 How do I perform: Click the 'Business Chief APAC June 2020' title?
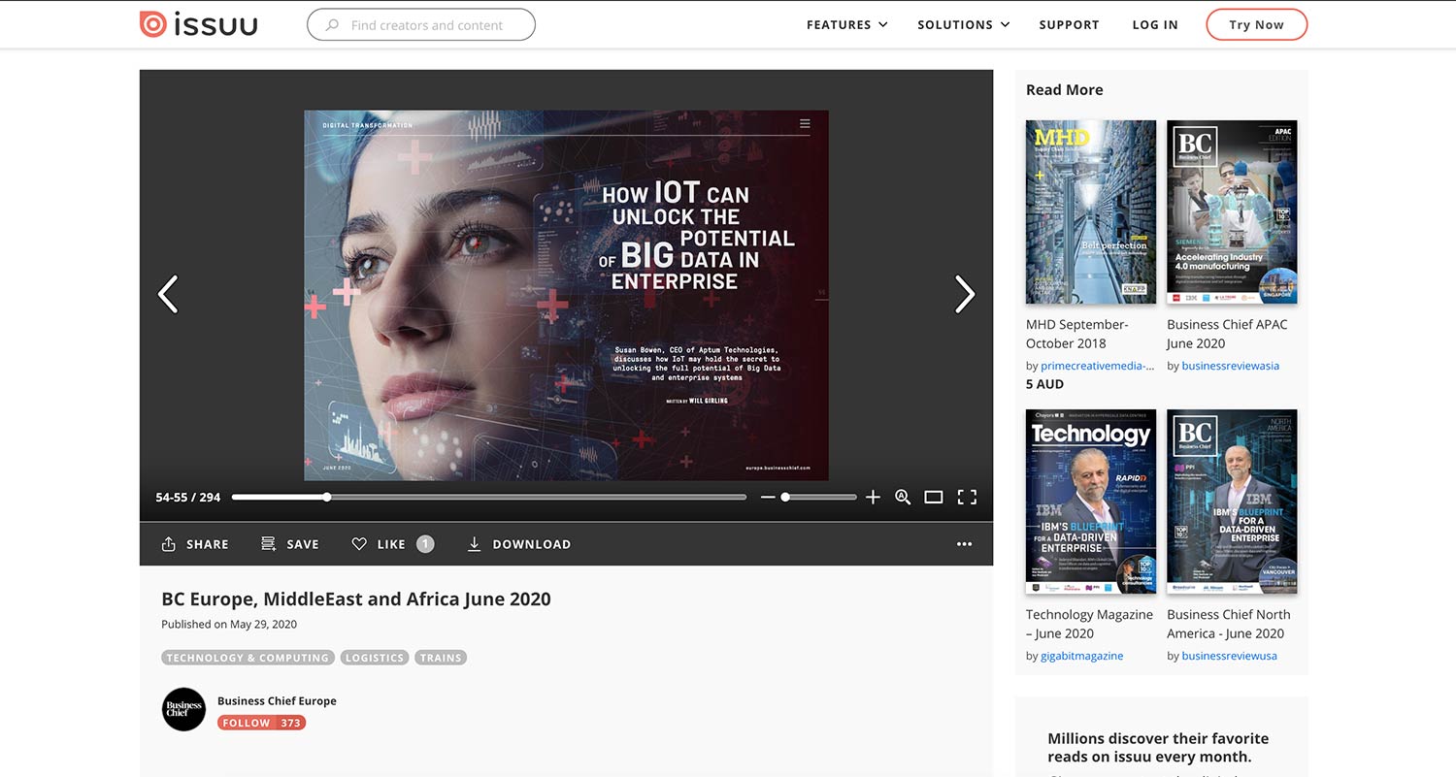pos(1227,334)
